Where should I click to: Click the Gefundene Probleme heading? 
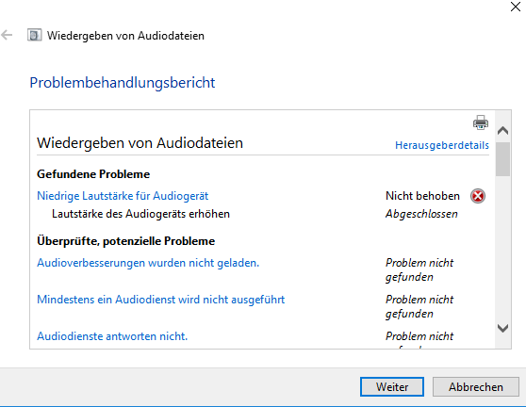93,174
